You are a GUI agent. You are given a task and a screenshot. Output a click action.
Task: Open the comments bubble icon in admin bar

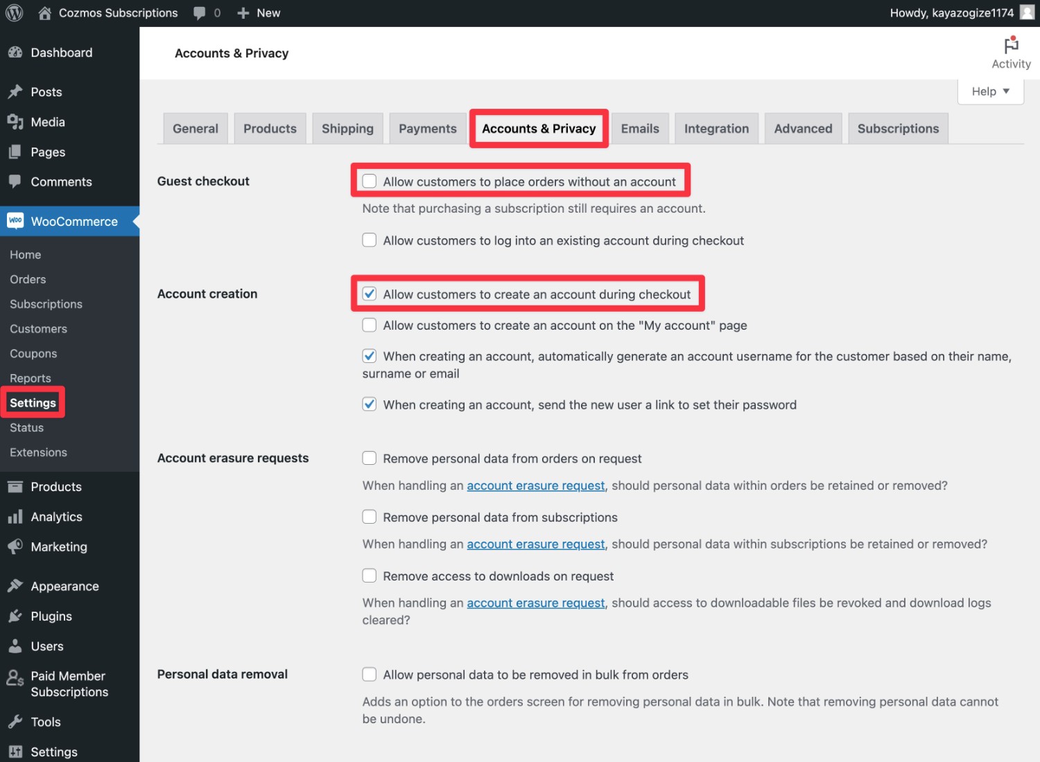pos(200,13)
